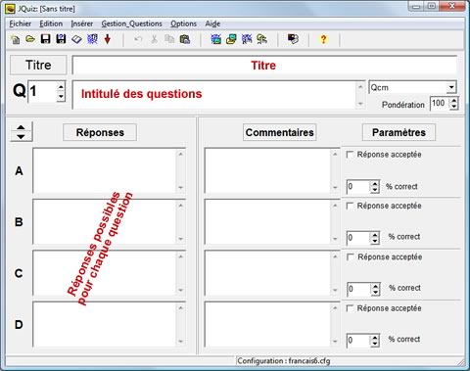Click the new file toolbar icon
This screenshot has width=470, height=371.
point(16,39)
